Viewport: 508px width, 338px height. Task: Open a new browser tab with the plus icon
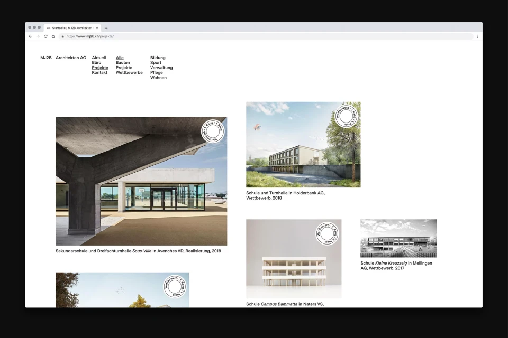coord(106,27)
